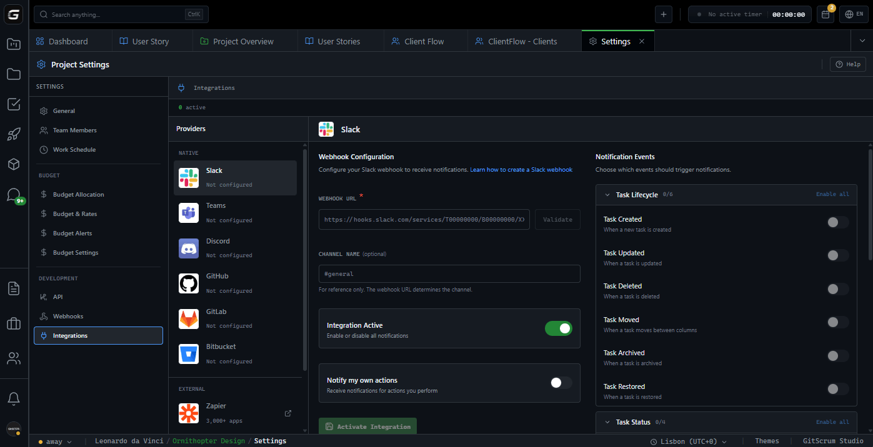The height and width of the screenshot is (447, 873).
Task: Expand the Task Status section
Action: coord(607,421)
